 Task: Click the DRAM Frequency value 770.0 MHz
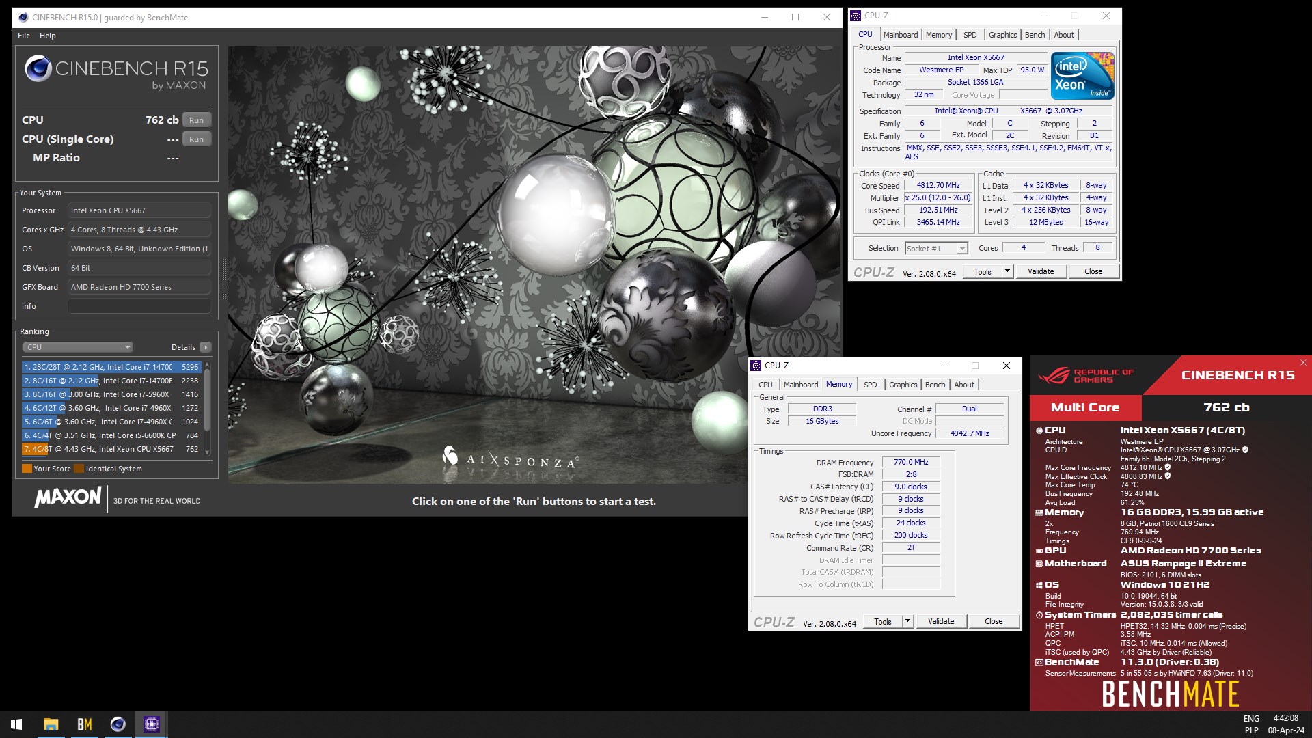911,463
